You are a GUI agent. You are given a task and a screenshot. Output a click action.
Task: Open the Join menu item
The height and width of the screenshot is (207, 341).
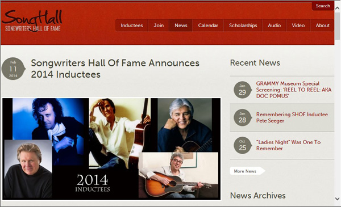(x=159, y=26)
